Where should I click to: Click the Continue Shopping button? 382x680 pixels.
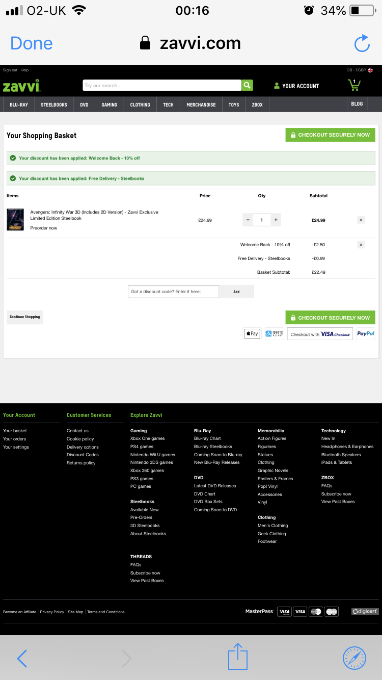pyautogui.click(x=25, y=317)
